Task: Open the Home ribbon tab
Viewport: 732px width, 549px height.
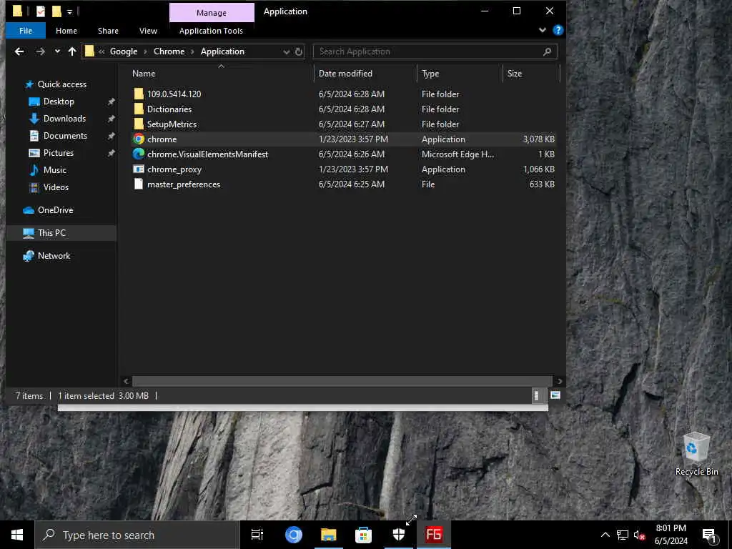Action: point(66,31)
